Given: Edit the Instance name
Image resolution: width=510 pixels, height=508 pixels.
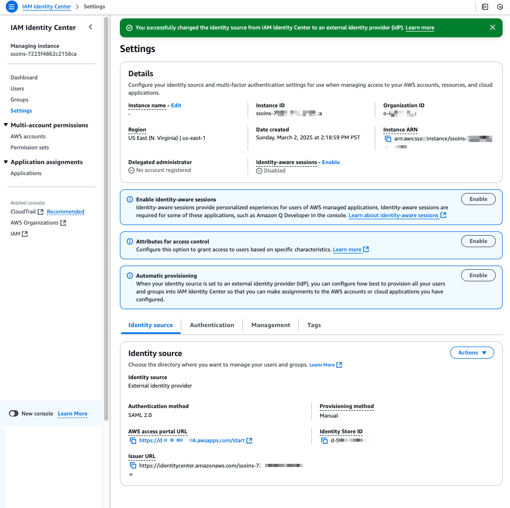Looking at the screenshot, I should pyautogui.click(x=176, y=105).
